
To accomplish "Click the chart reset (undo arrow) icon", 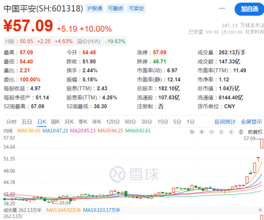I will coord(192,132).
